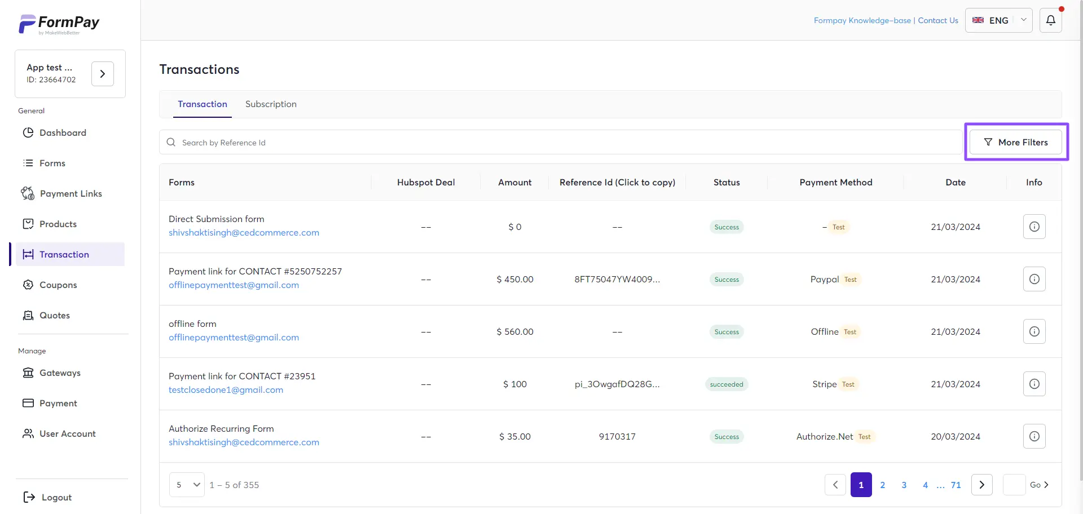The image size is (1083, 514).
Task: Open the Formpay Knowledge-base link
Action: pos(862,20)
